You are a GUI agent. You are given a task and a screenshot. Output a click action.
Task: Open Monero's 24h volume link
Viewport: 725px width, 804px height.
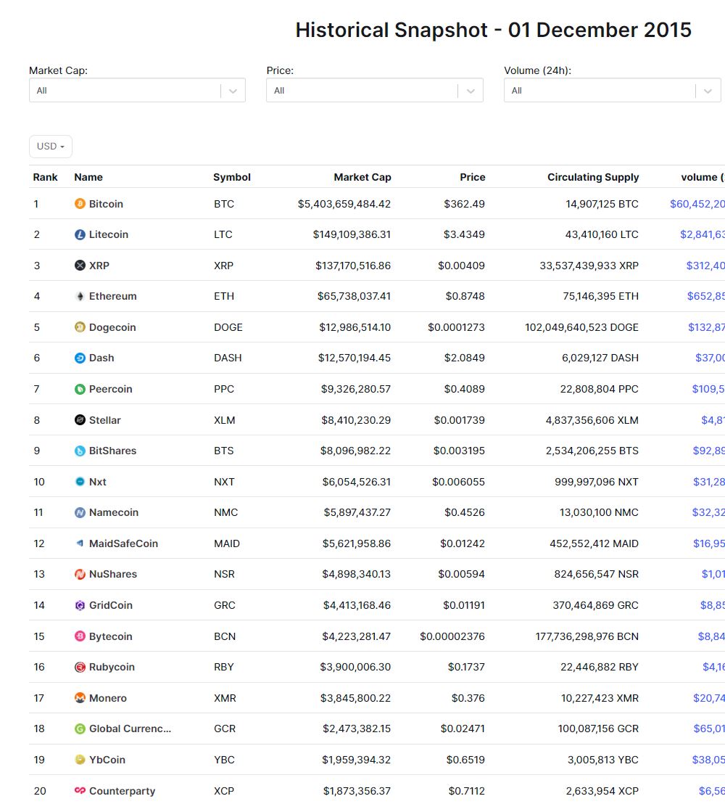[708, 698]
